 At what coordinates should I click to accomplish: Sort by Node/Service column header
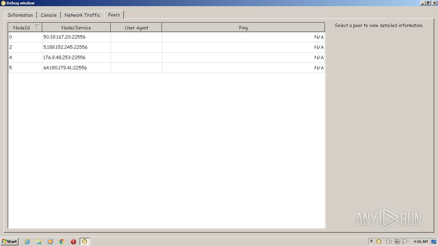tap(76, 28)
